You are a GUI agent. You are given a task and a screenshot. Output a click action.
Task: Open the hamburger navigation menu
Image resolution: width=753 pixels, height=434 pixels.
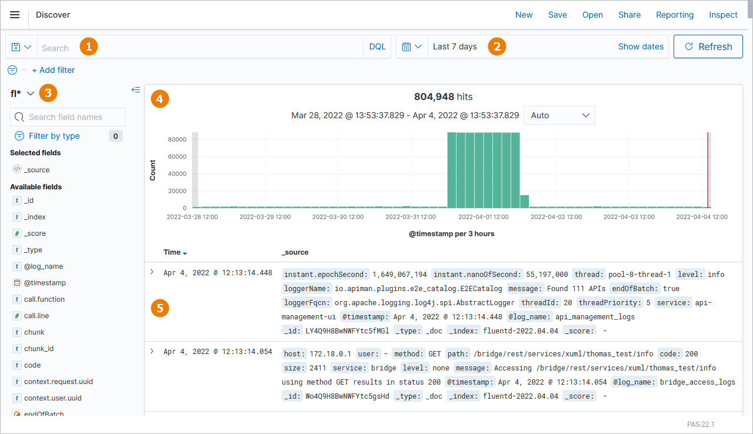point(15,15)
